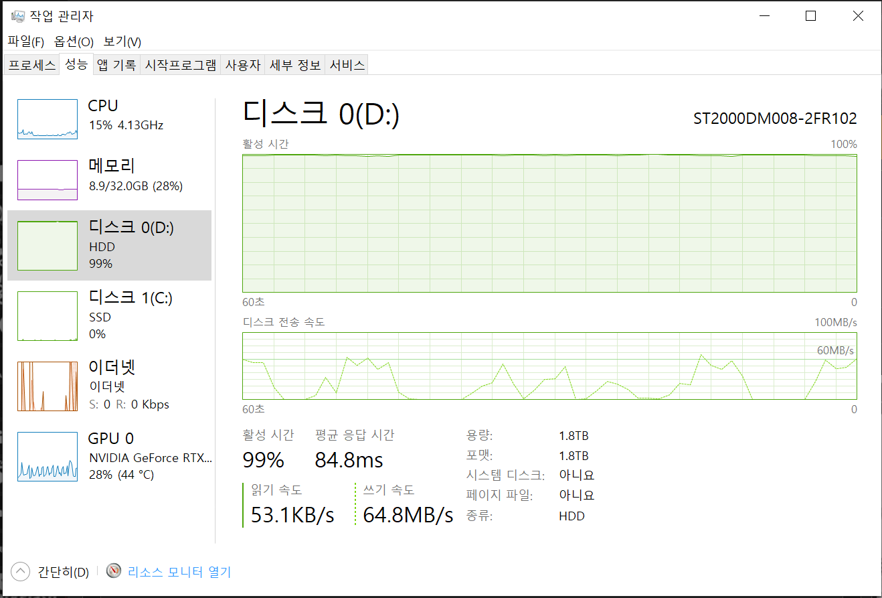This screenshot has width=882, height=598.
Task: Open the 보기(V) menu
Action: click(x=122, y=42)
